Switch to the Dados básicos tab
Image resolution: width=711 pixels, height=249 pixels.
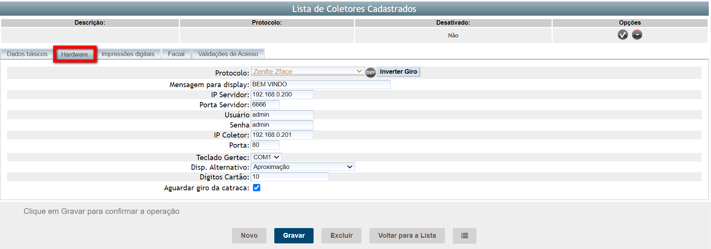pos(27,54)
